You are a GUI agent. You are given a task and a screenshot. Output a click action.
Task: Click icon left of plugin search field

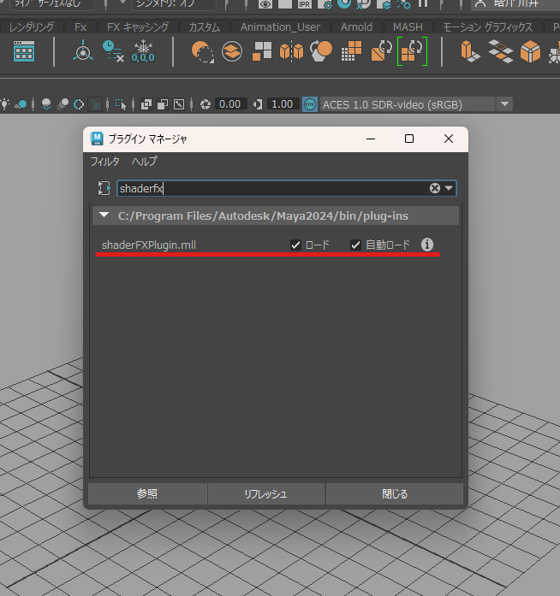(104, 188)
